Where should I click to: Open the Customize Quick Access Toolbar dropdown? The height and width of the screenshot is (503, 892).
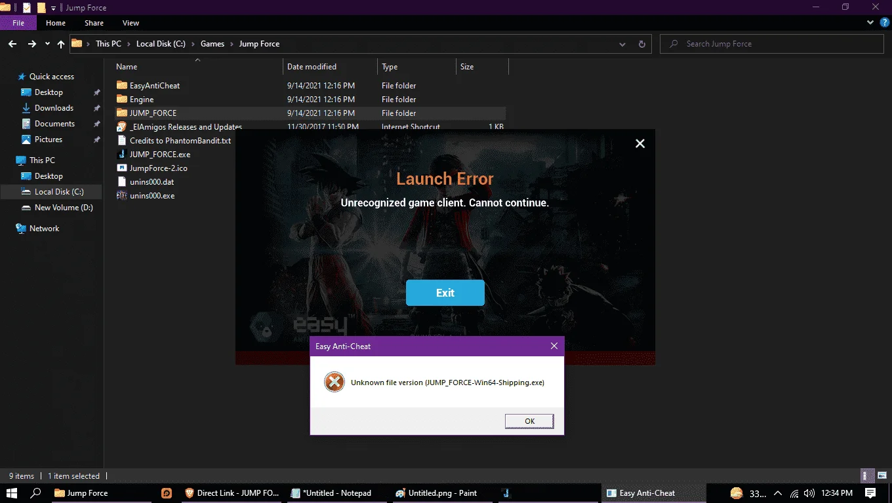[x=53, y=8]
